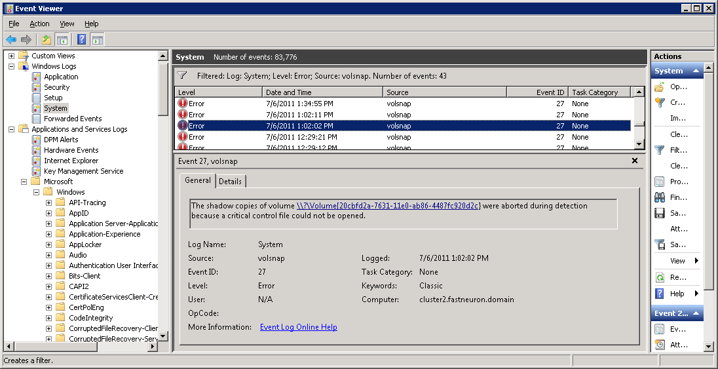Toggle the Show/Hide Console Tree toolbar icon
This screenshot has width=718, height=369.
62,40
